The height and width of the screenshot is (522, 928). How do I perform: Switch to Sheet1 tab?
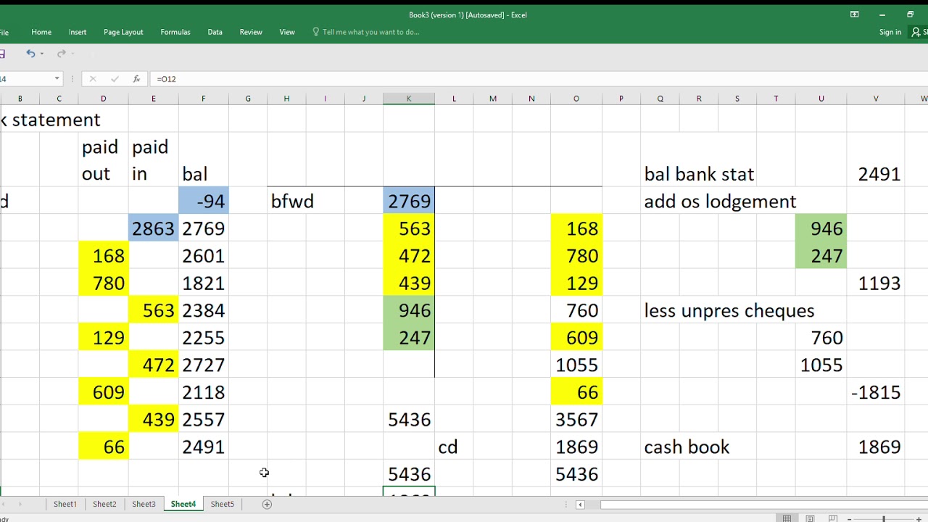click(x=65, y=504)
